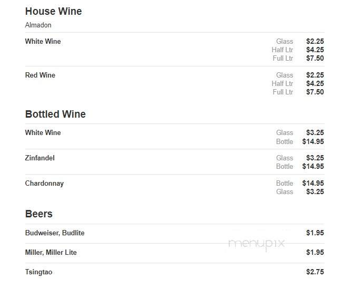Select Budweiser, Budlite item
Image resolution: width=351 pixels, height=287 pixels.
[55, 233]
